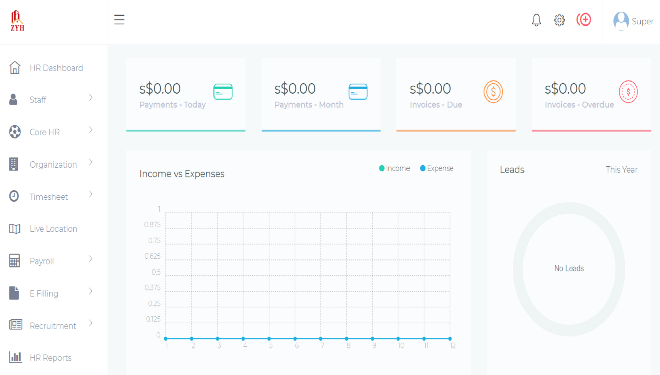Select the Recruitment menu label

pyautogui.click(x=53, y=326)
